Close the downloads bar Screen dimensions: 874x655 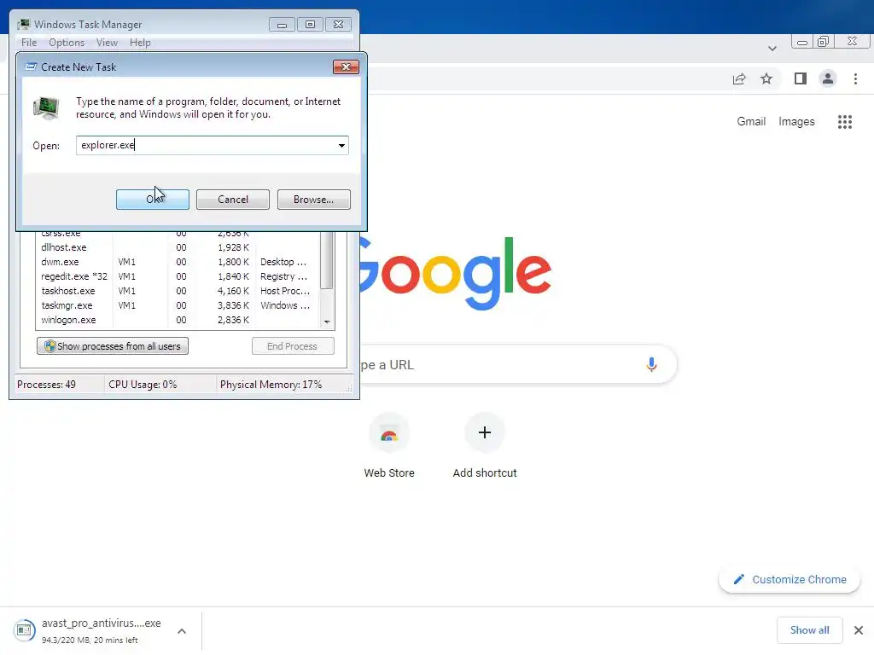[x=859, y=630]
